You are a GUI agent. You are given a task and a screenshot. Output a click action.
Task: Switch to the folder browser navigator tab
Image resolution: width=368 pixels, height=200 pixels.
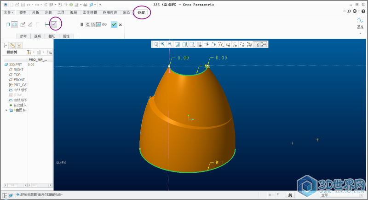pos(12,45)
